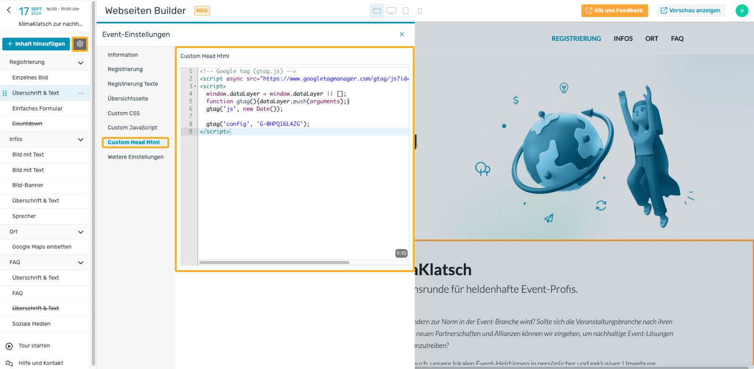Viewport: 754px width, 369px height.
Task: Click the Google tag comment line
Action: tap(248, 71)
